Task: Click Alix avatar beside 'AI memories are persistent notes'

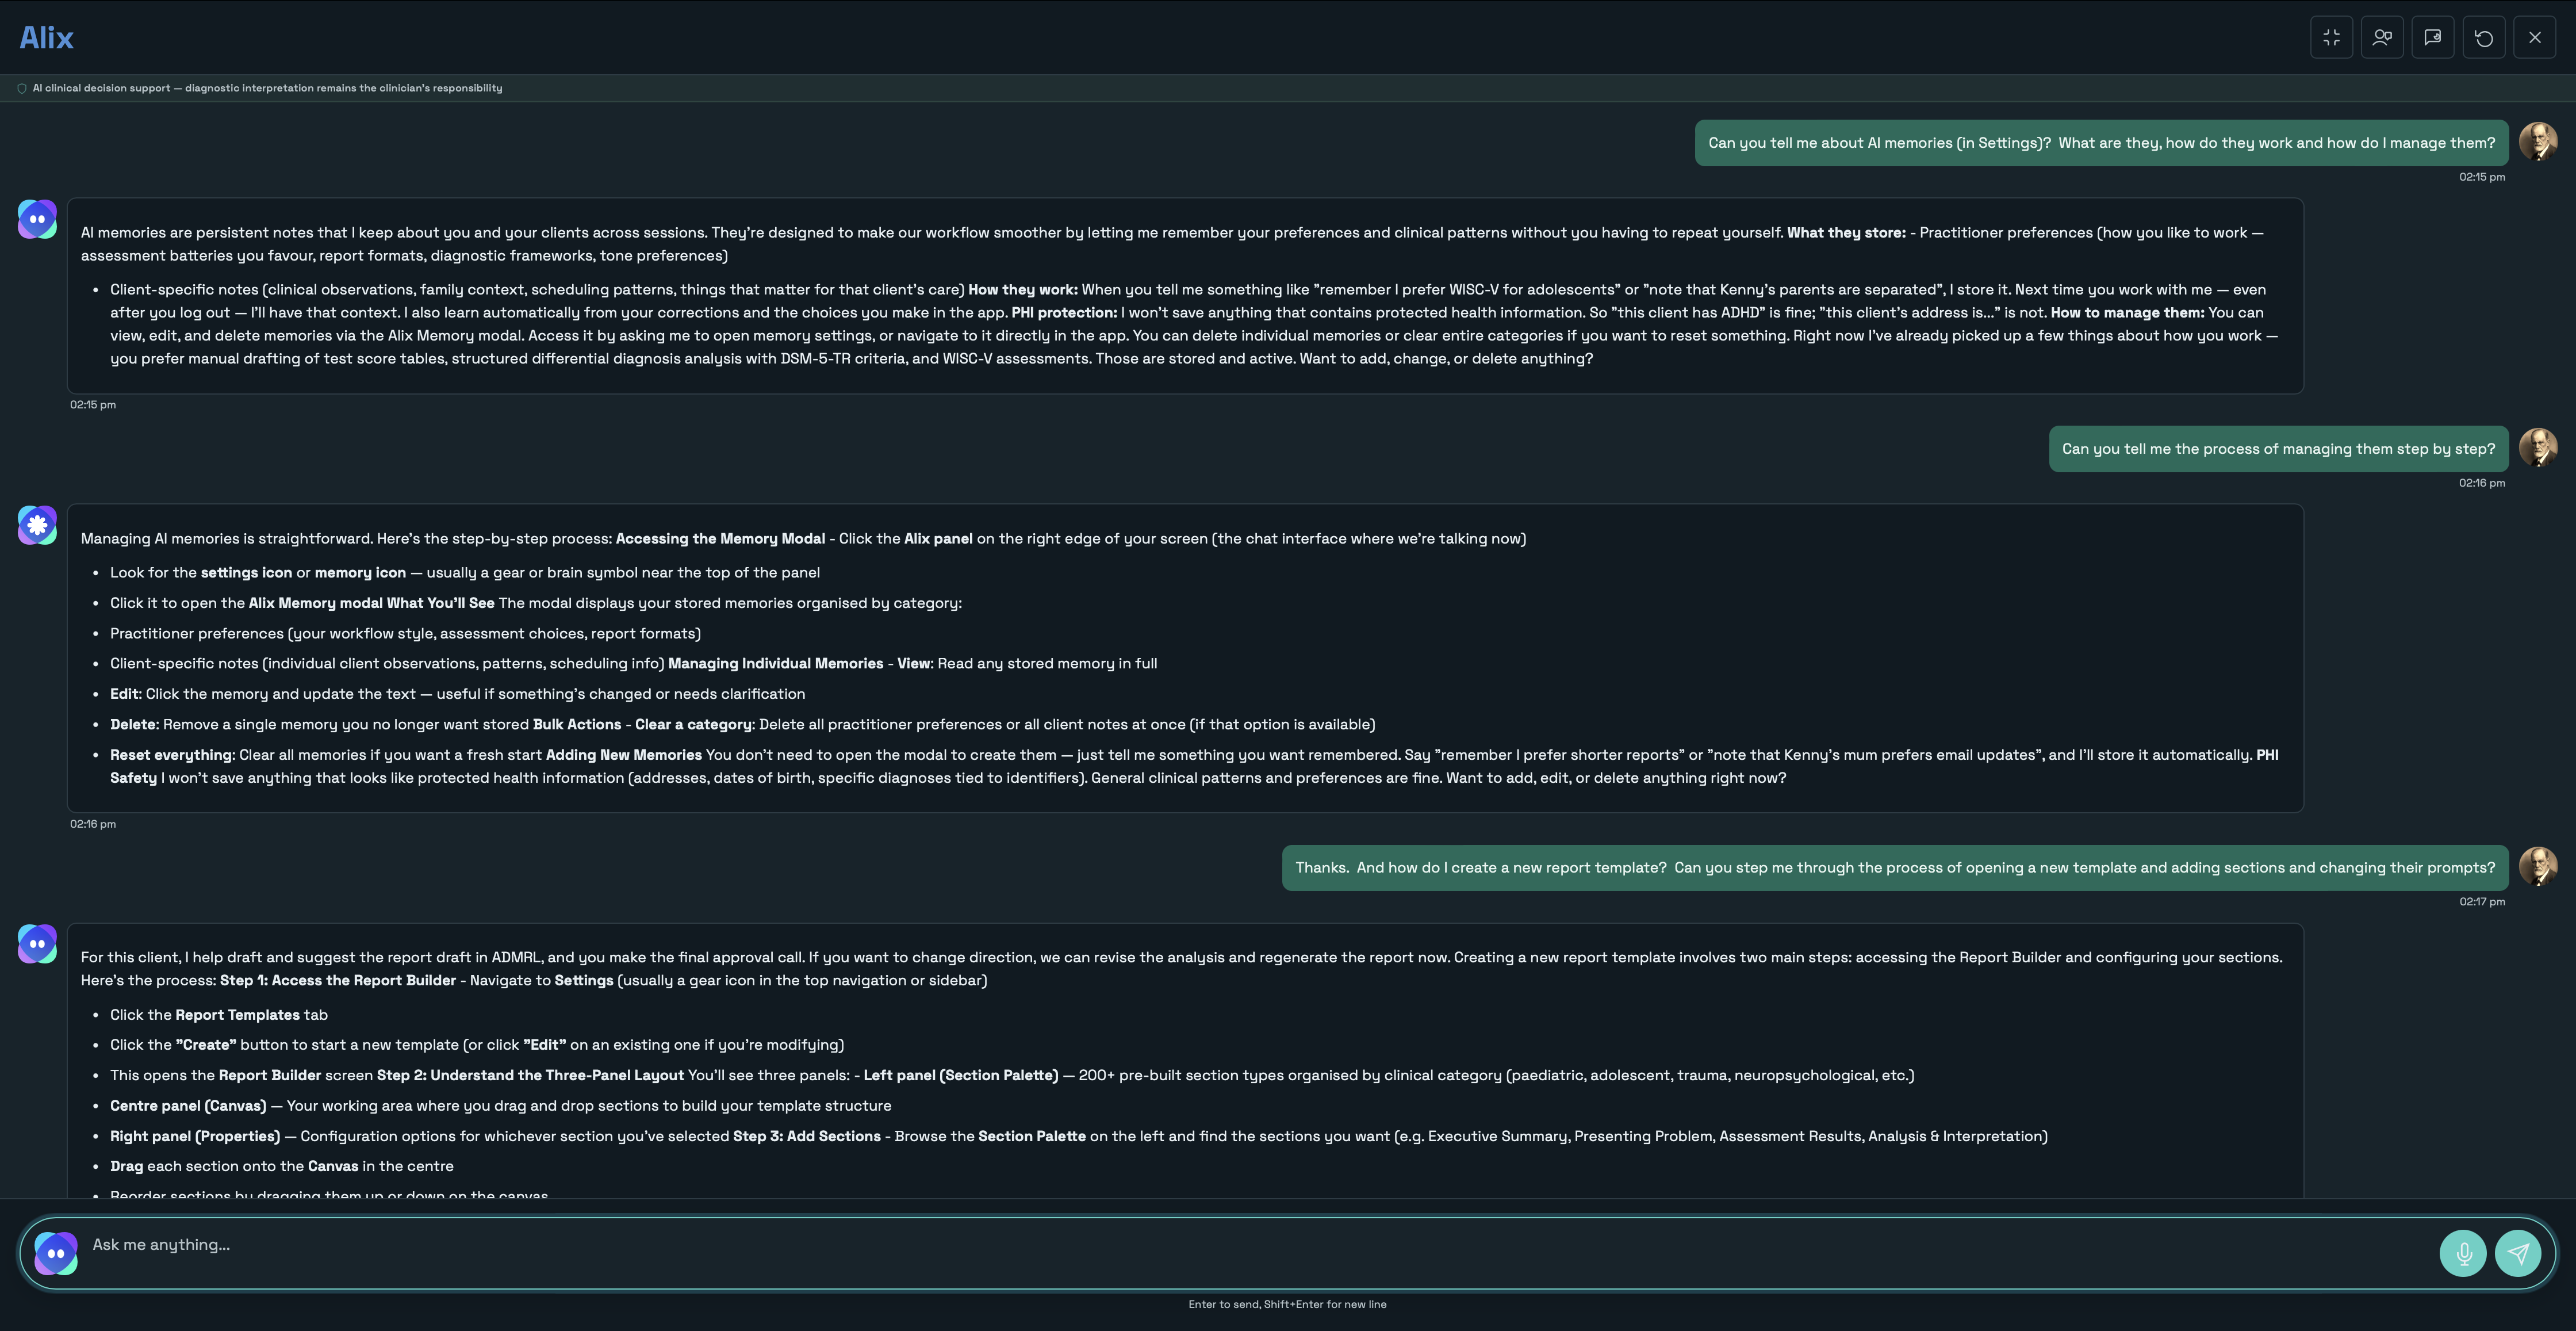Action: point(37,219)
